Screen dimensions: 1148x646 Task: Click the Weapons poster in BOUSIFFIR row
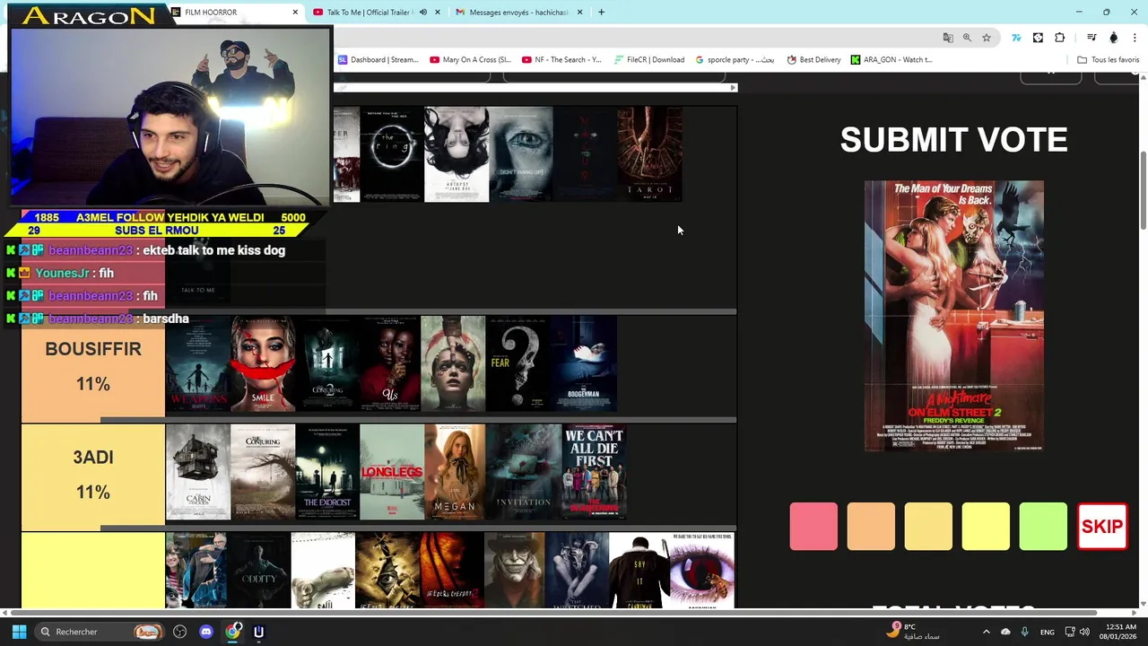coord(198,363)
